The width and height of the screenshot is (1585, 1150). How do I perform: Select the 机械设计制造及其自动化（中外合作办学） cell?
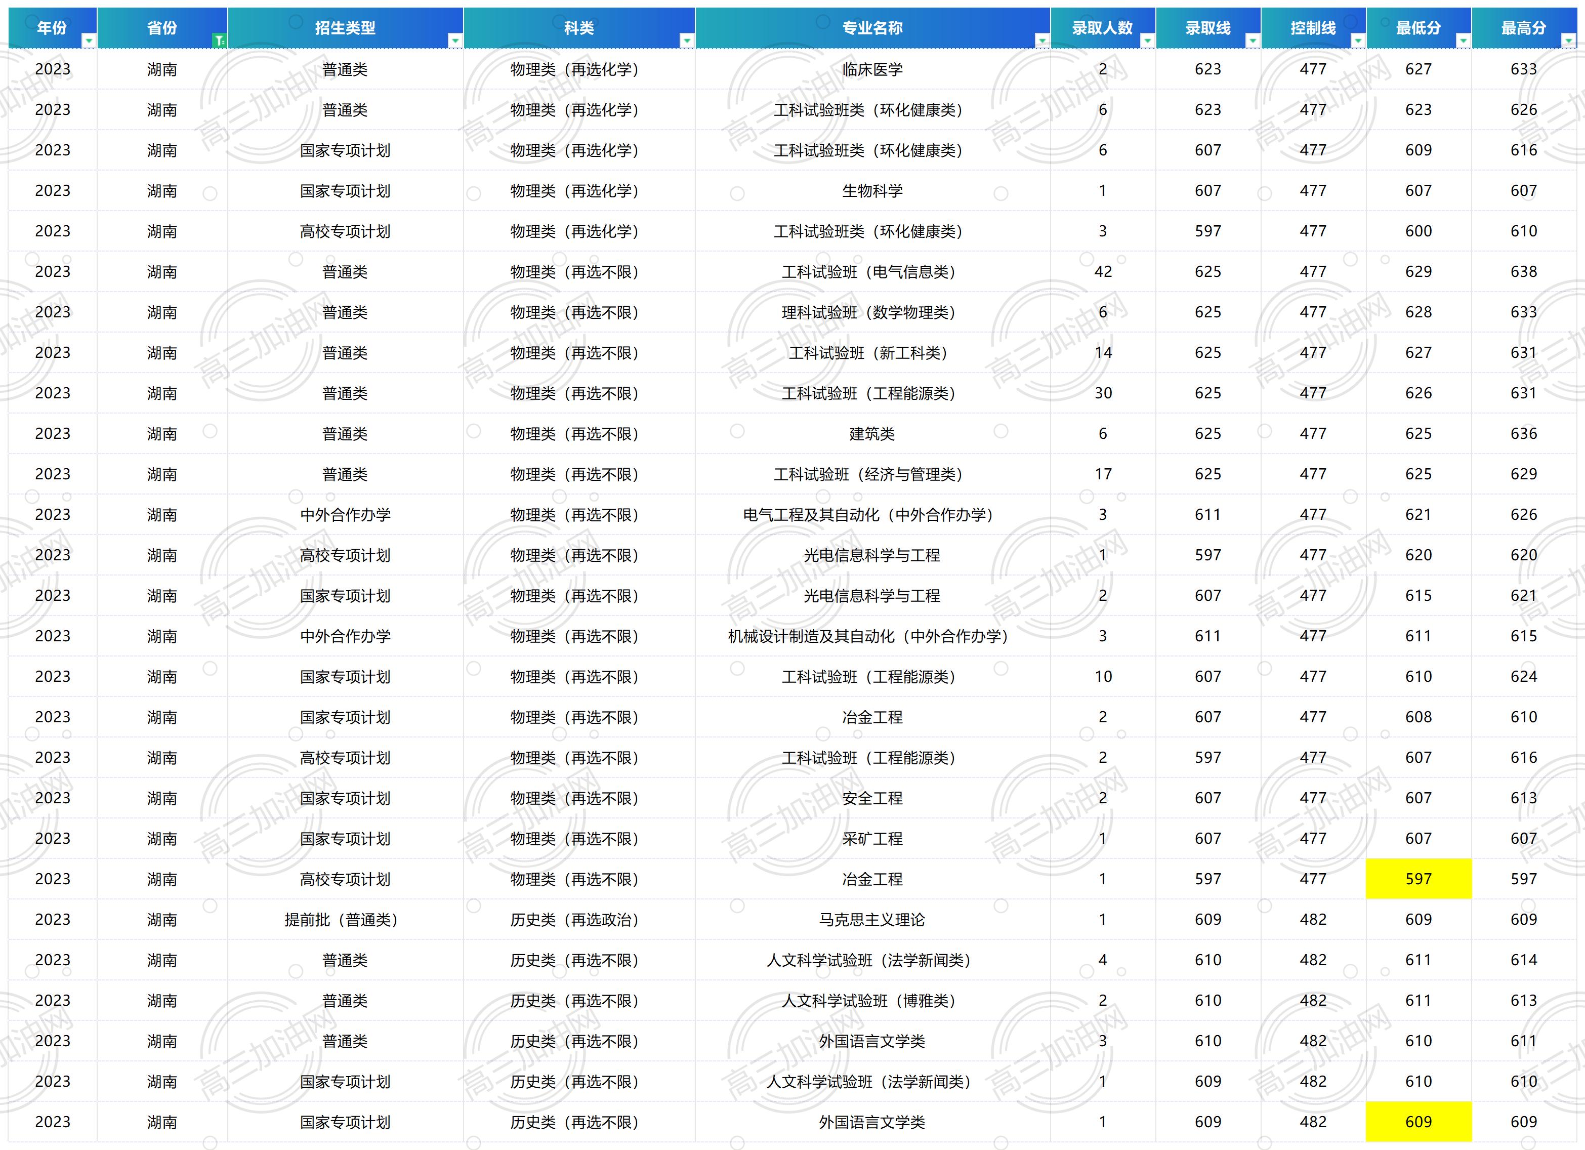pos(873,637)
